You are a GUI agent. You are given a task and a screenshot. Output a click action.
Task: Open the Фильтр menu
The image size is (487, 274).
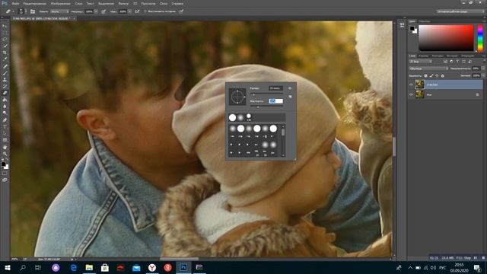(123, 3)
